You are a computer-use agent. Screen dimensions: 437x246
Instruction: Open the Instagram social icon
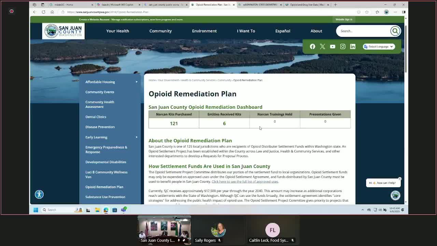click(x=342, y=46)
